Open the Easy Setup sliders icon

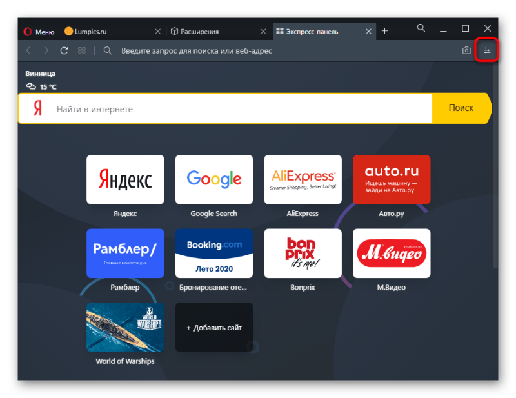[x=487, y=50]
